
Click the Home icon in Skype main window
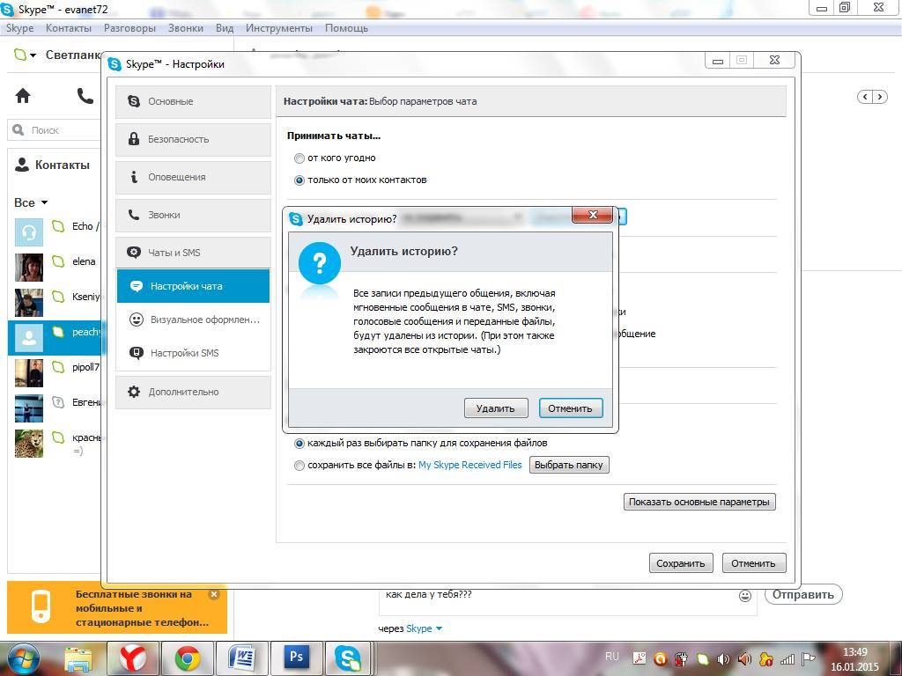[x=23, y=95]
